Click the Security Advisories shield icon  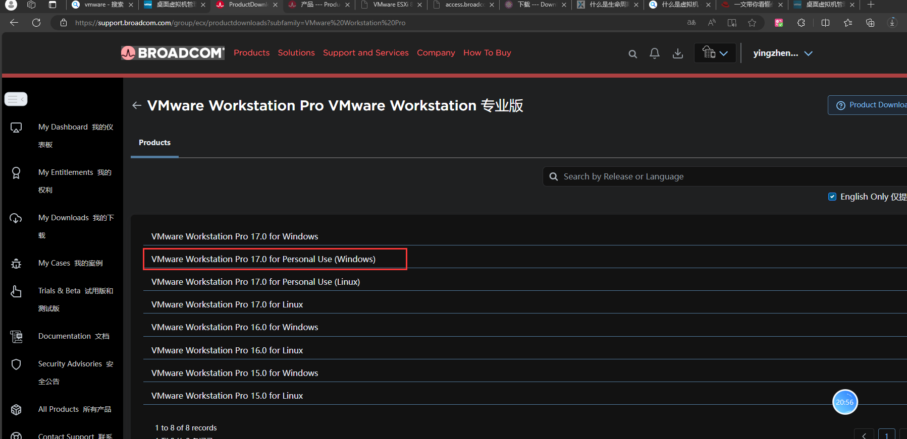tap(16, 364)
